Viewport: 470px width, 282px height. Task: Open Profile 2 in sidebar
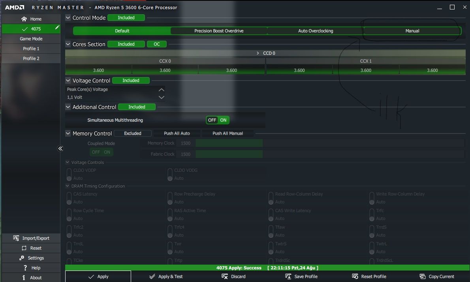click(x=31, y=58)
